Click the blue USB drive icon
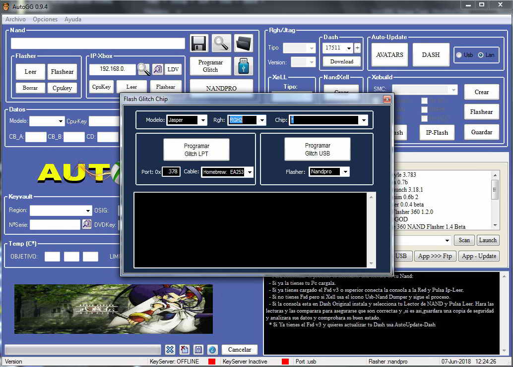 point(244,66)
